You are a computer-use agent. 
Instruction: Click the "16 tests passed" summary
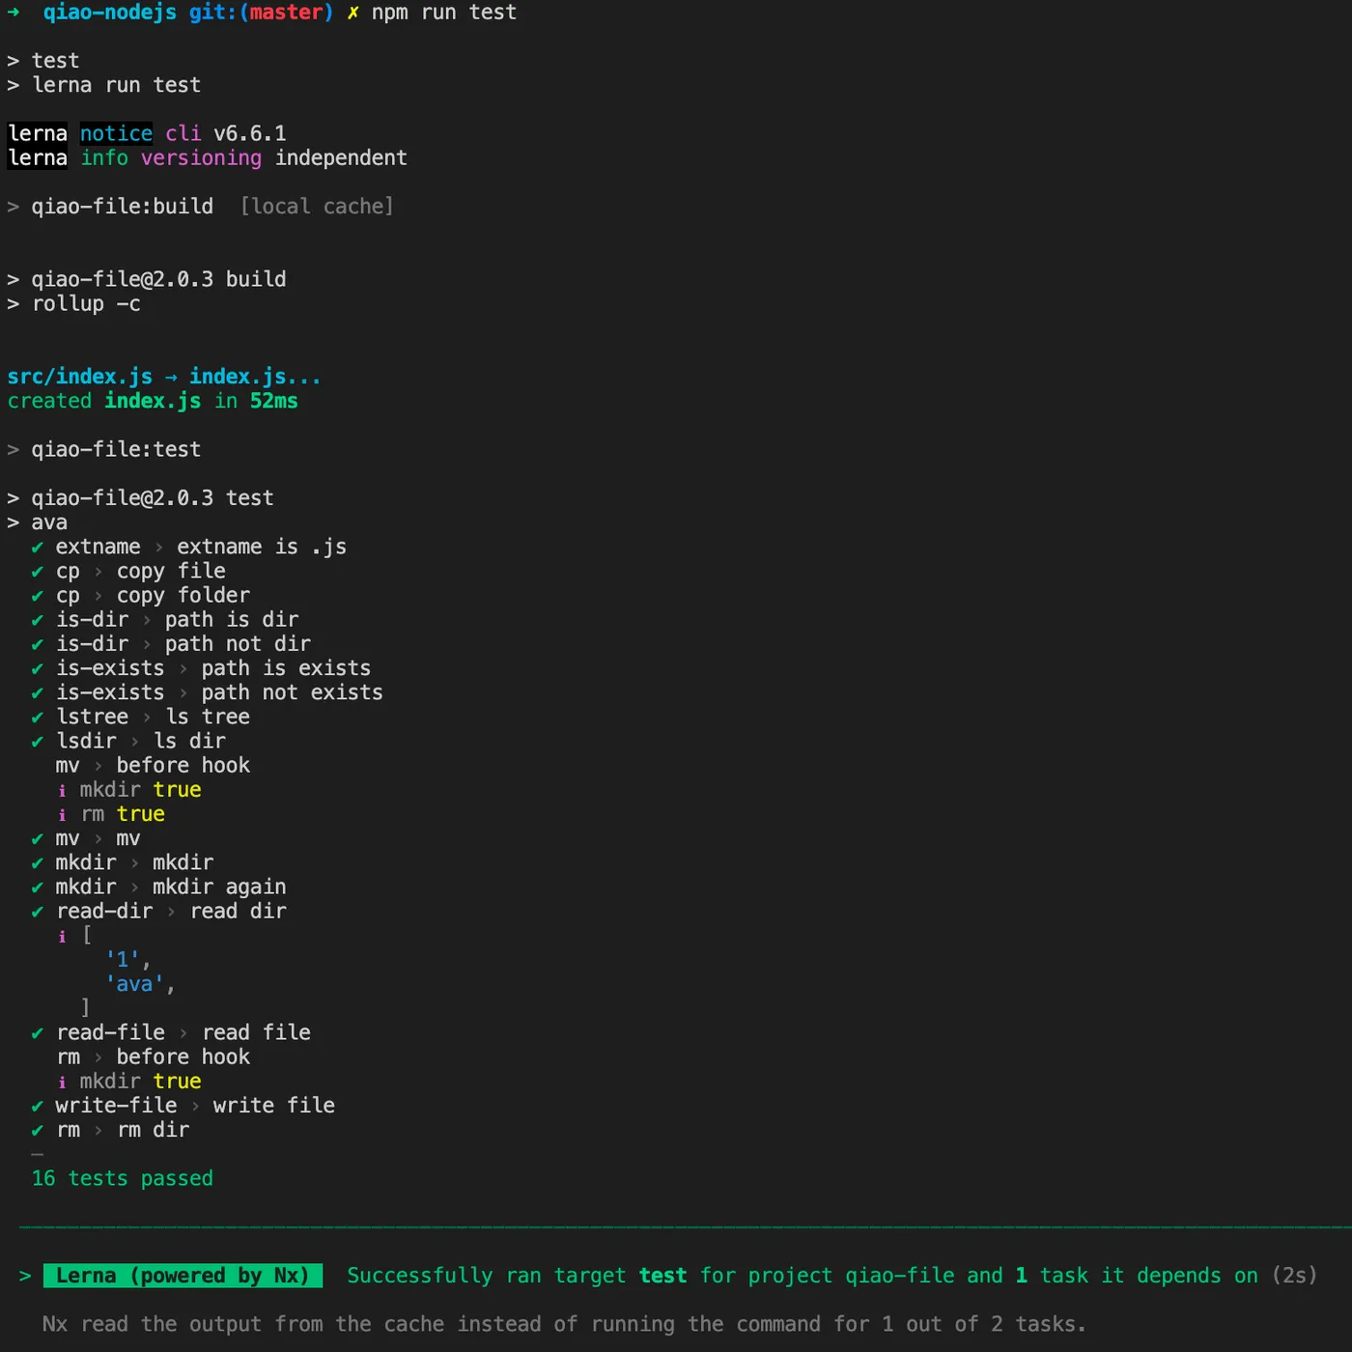[x=123, y=1178]
